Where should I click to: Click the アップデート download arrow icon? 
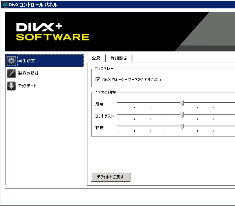11,86
